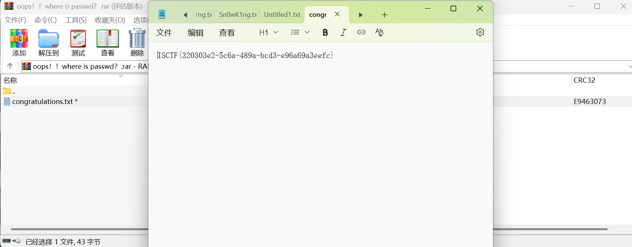Screen dimensions: 632x247
Task: Expand the H1 heading dropdown
Action: tap(269, 32)
